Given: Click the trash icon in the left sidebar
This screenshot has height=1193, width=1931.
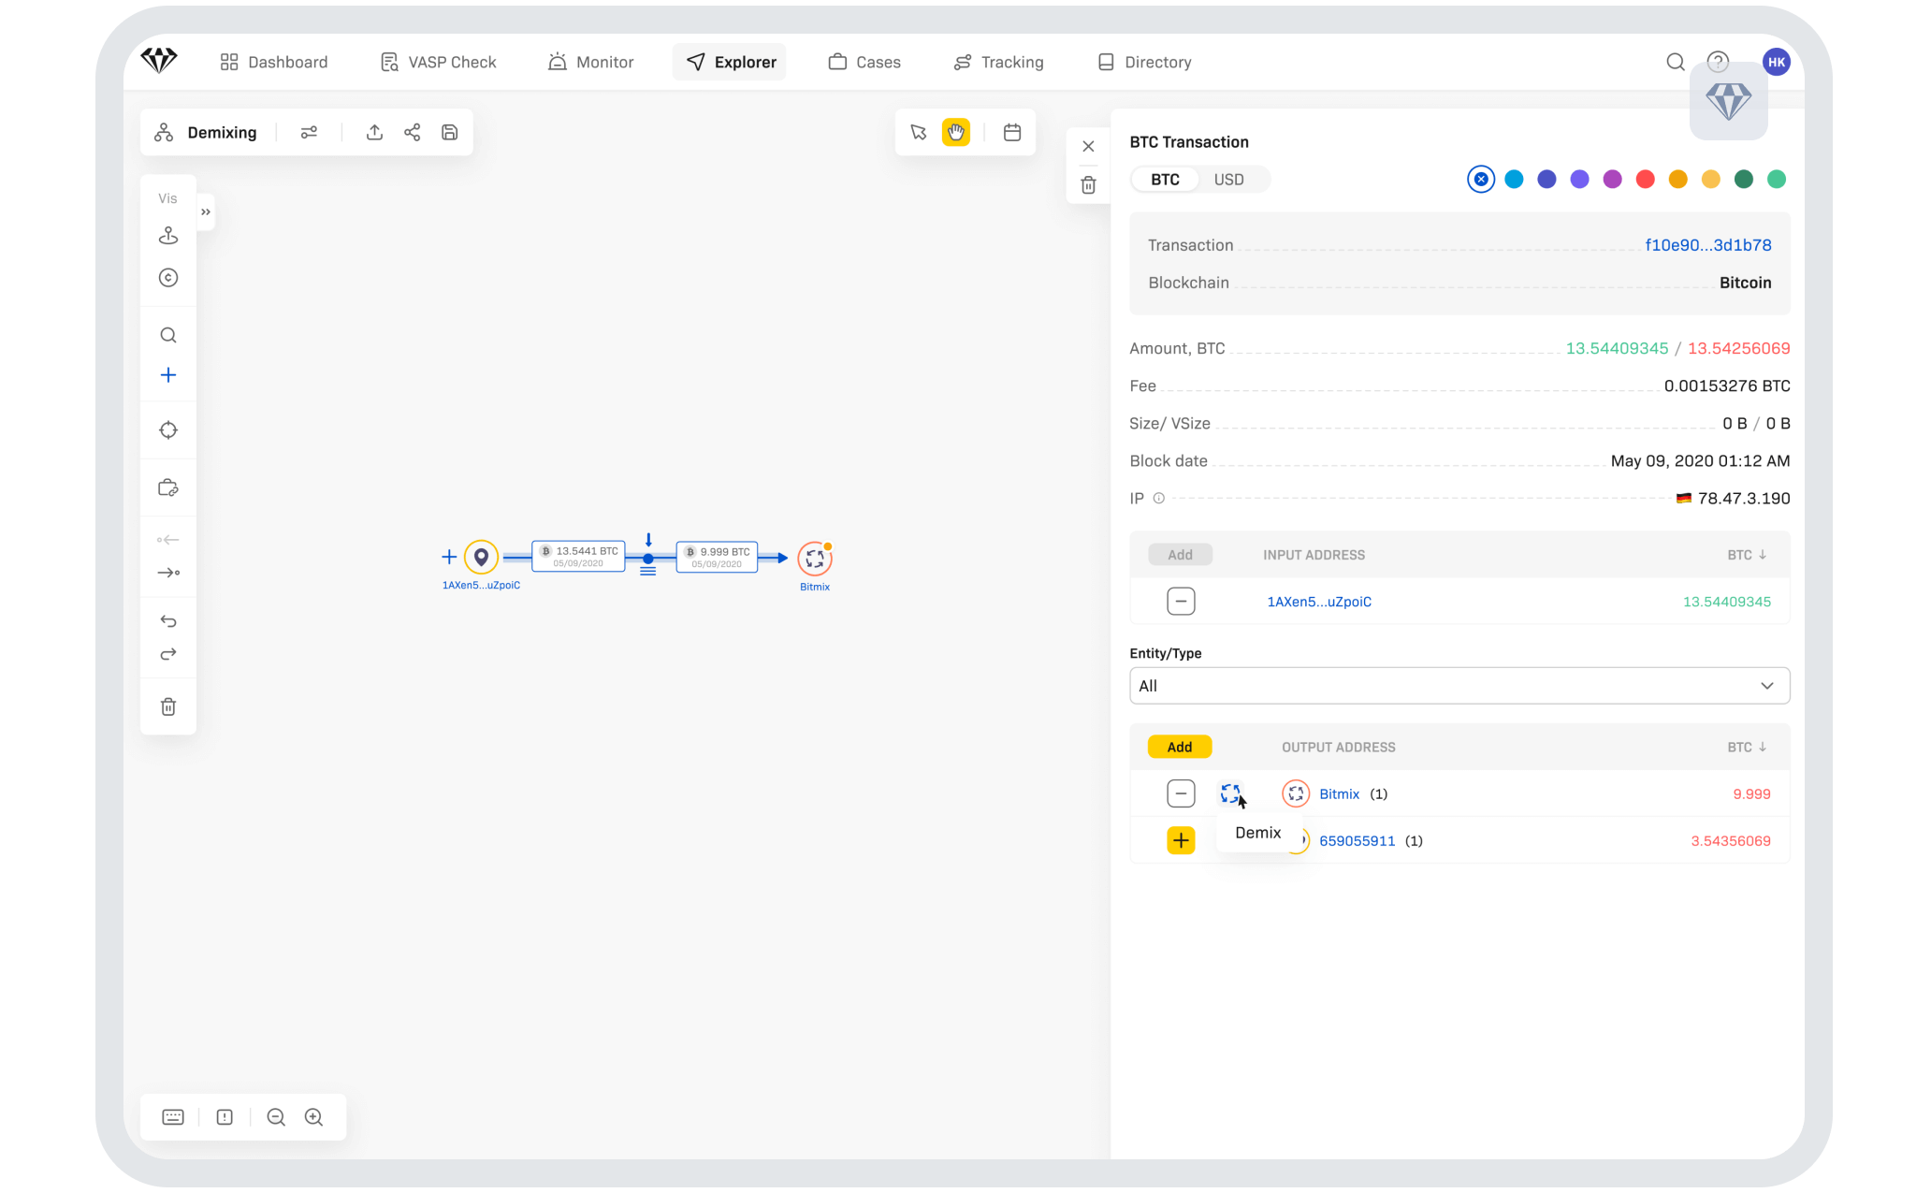Looking at the screenshot, I should [x=168, y=706].
